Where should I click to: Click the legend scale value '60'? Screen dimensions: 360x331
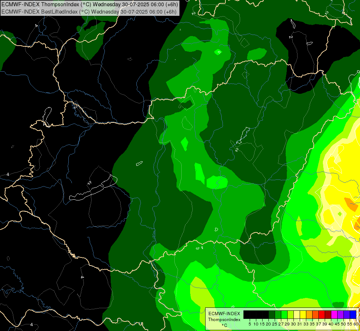[356, 324]
